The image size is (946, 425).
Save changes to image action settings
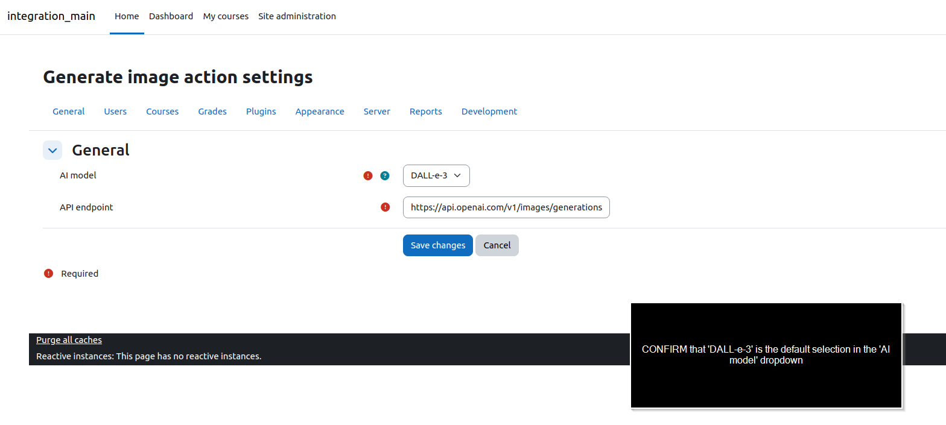[x=438, y=245]
